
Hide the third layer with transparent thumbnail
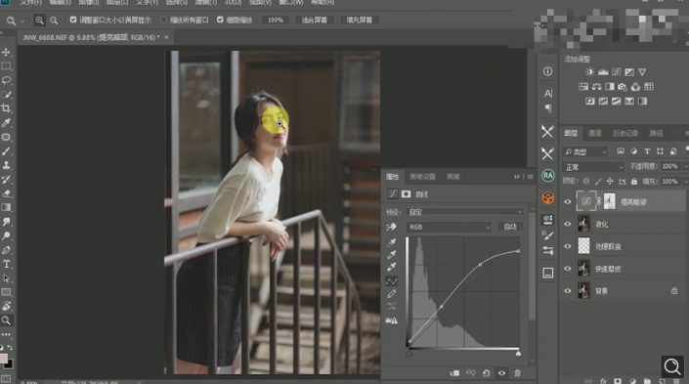tap(568, 246)
